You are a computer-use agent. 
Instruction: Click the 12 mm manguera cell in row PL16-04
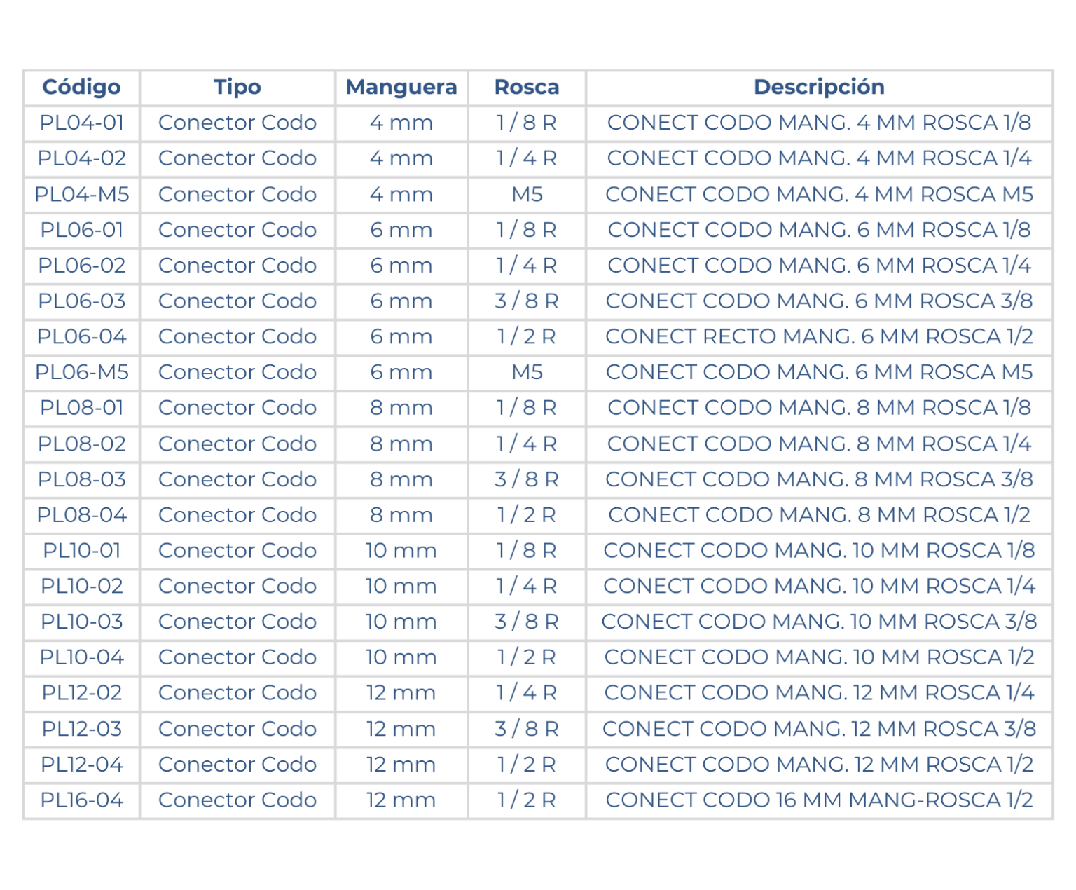point(401,800)
